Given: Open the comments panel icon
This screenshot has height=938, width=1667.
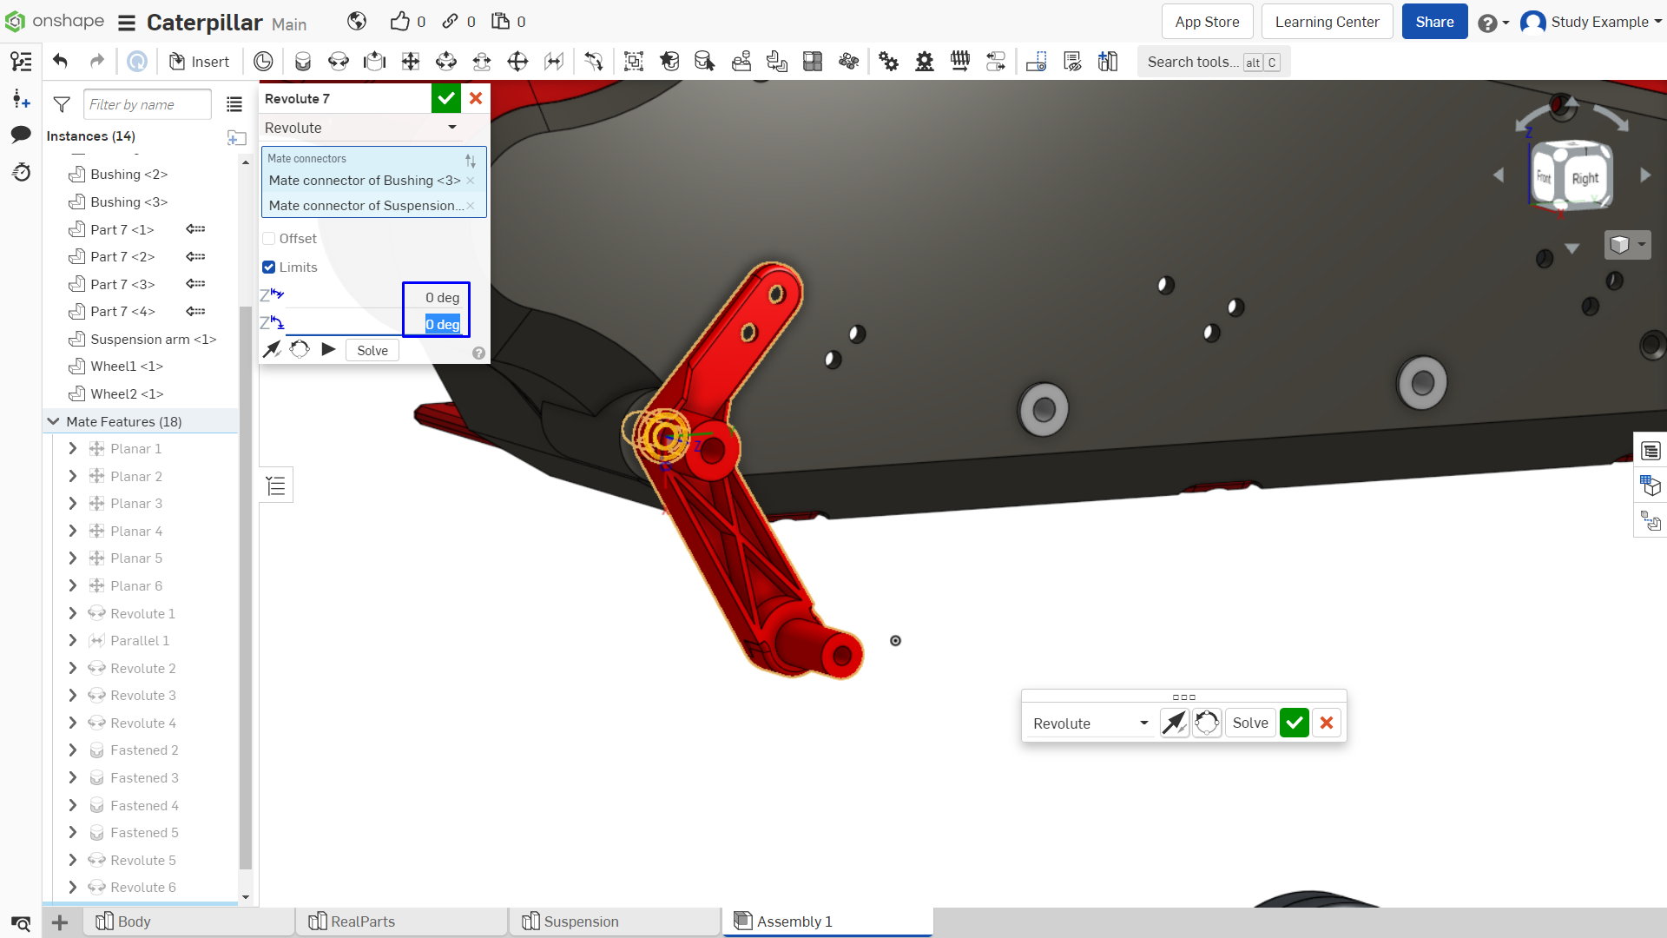Looking at the screenshot, I should pyautogui.click(x=21, y=135).
